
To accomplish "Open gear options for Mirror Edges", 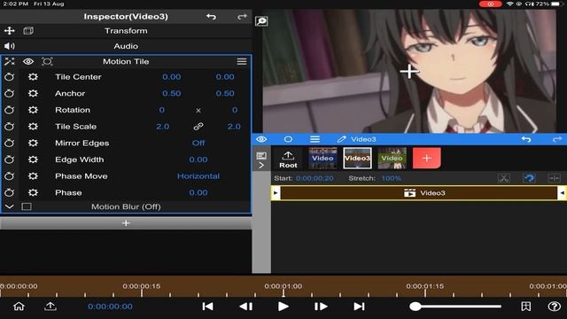I will point(33,143).
